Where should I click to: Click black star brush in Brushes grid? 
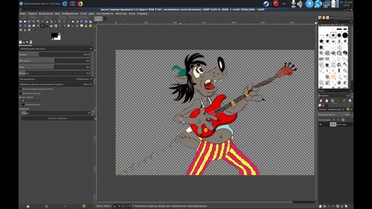coord(321,41)
